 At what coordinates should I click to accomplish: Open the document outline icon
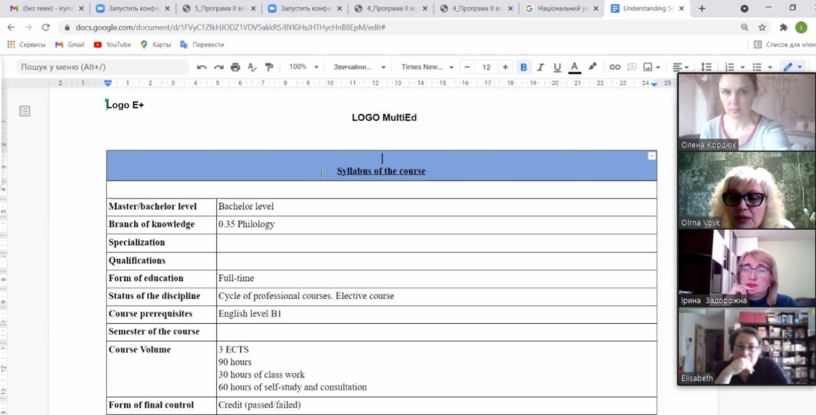[x=24, y=111]
